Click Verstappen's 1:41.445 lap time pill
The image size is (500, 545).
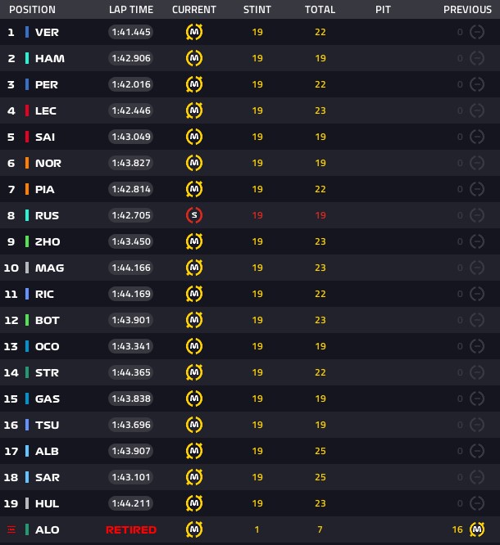[131, 32]
